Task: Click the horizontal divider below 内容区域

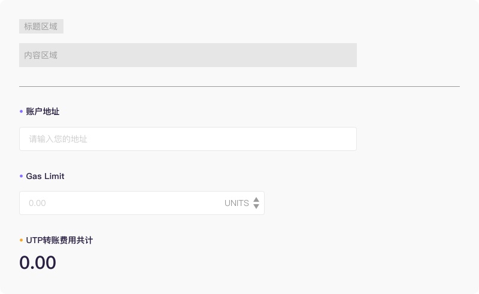Action: 239,86
